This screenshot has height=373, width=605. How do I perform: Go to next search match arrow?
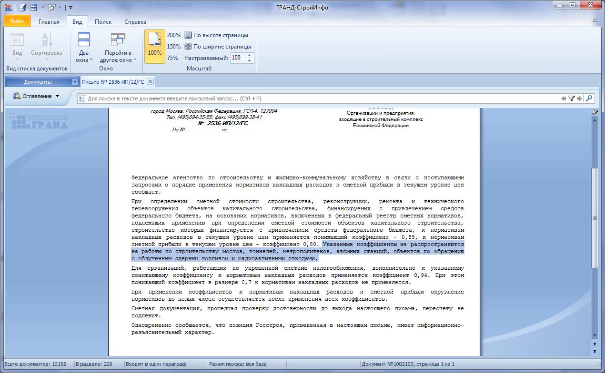[579, 98]
